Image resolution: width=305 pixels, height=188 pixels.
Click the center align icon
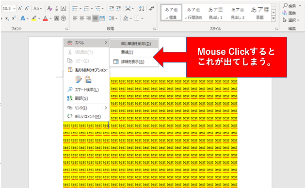[81, 18]
